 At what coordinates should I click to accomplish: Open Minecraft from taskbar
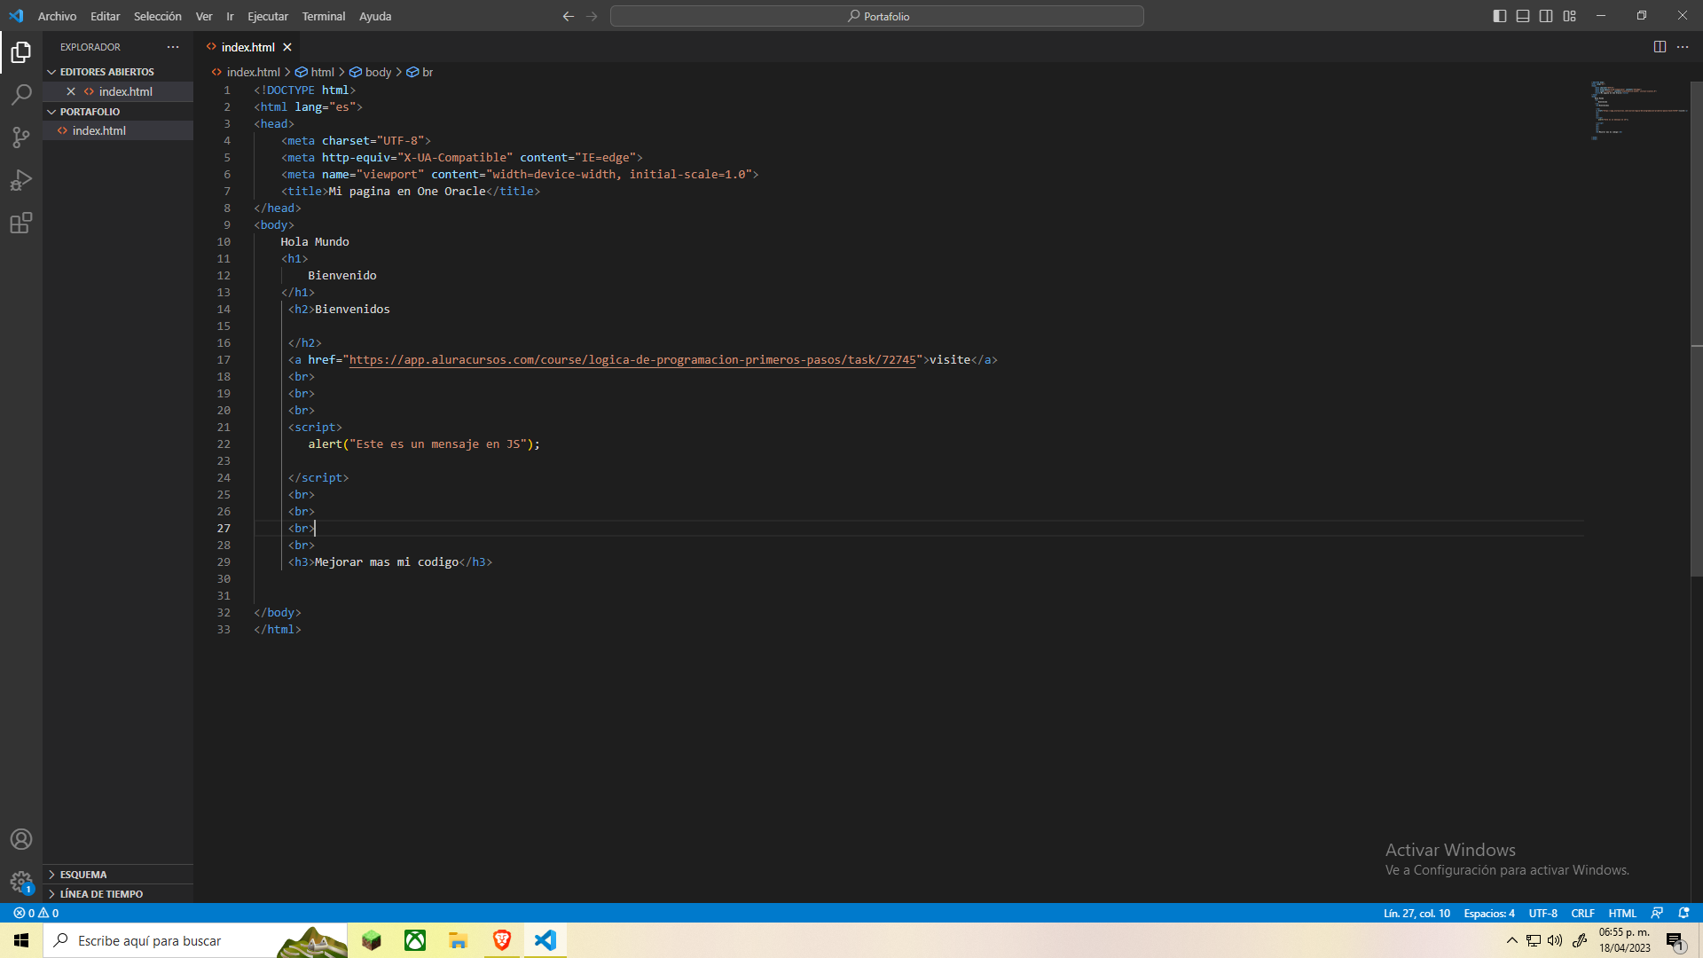click(x=372, y=940)
